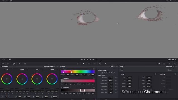Open the Information palette
The height and width of the screenshot is (100, 178).
[175, 64]
